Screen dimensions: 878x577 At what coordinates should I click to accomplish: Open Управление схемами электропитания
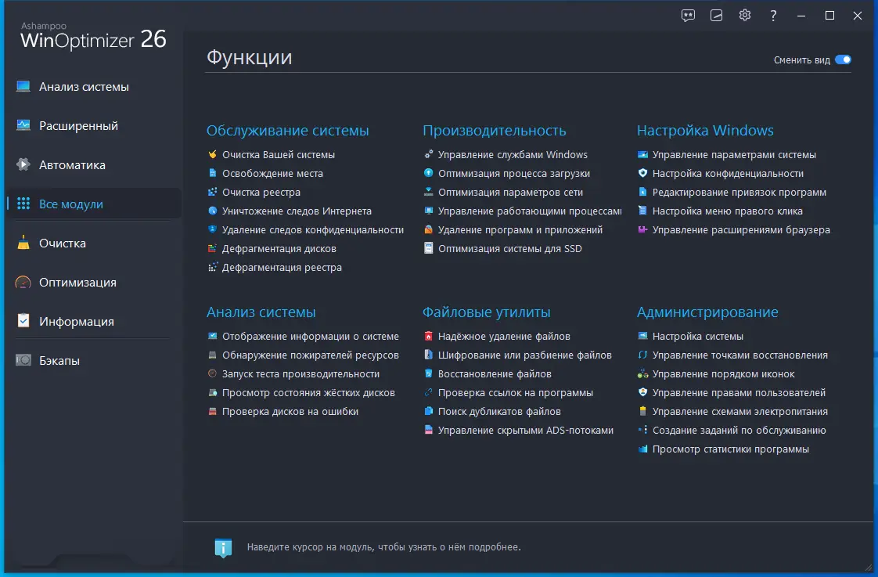739,411
